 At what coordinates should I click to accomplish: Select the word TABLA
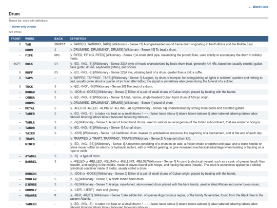pyautogui.click(x=30, y=122)
